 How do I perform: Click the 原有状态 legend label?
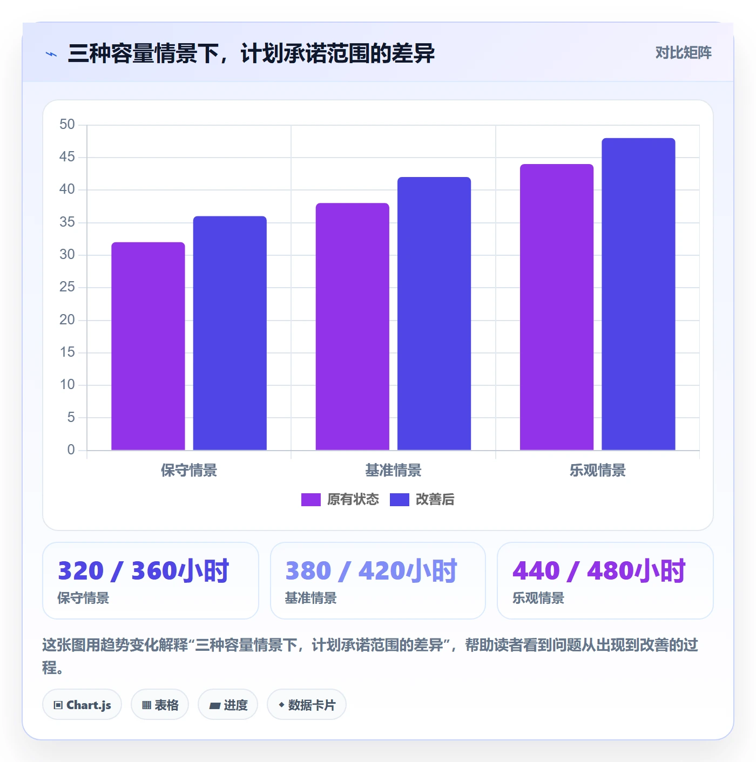[x=353, y=500]
